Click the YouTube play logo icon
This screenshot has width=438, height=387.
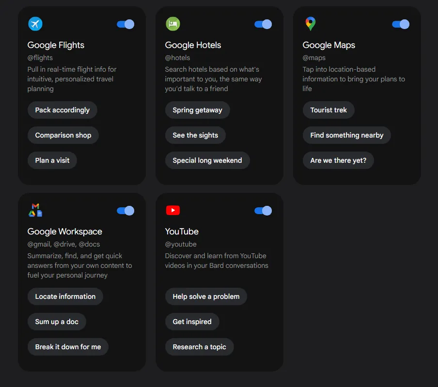[x=173, y=210]
